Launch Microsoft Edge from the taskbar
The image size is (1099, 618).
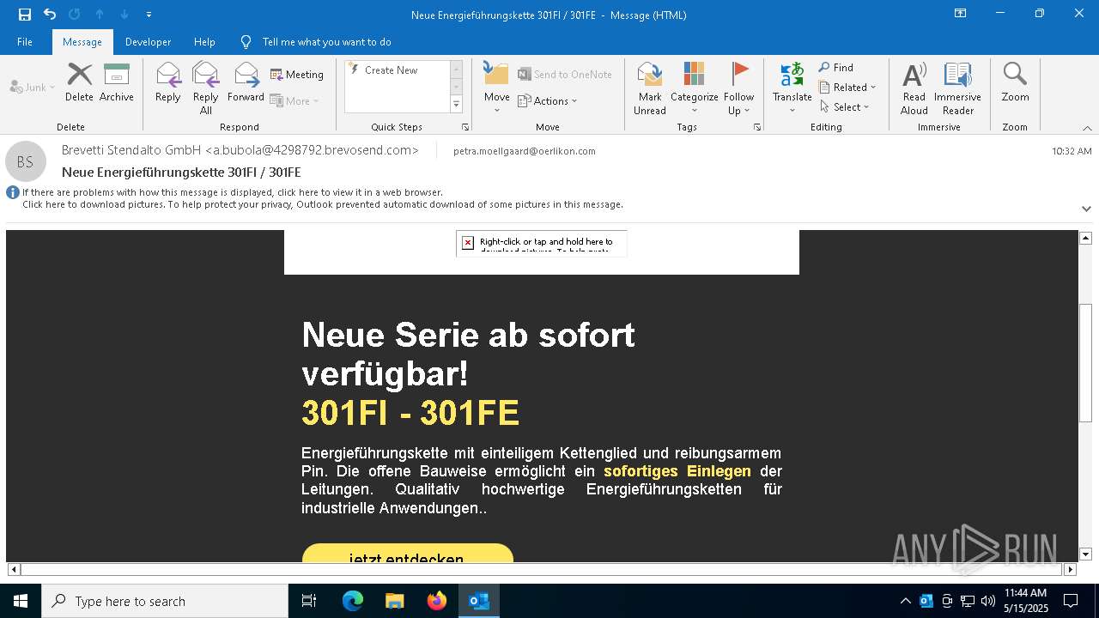coord(353,601)
